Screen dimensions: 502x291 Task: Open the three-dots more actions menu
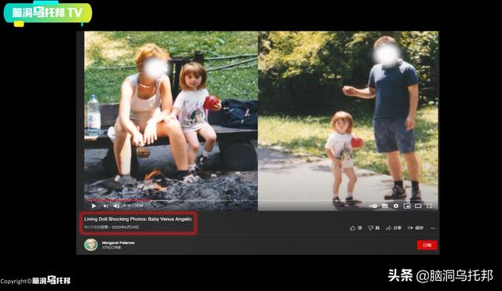pos(432,228)
